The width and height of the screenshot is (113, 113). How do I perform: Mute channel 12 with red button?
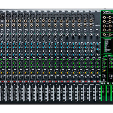(x=62, y=81)
